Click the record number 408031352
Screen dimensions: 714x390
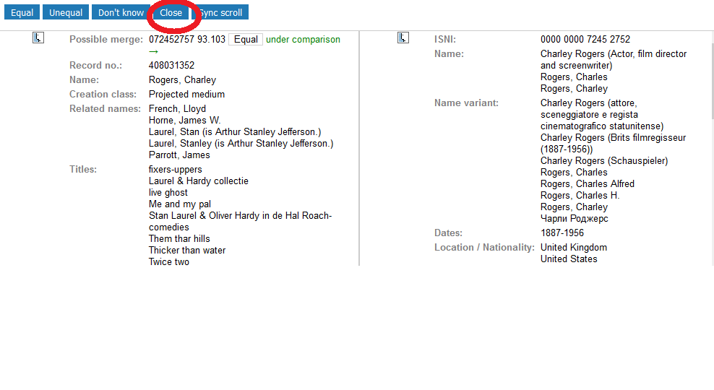tap(171, 66)
